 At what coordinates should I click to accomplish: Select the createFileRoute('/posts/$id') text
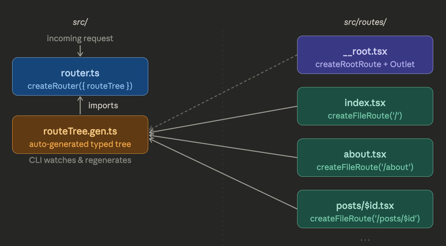(365, 219)
